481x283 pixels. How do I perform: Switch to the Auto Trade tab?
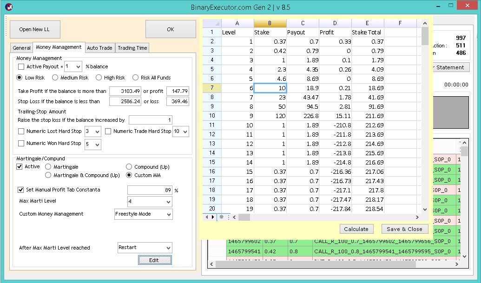pos(100,48)
